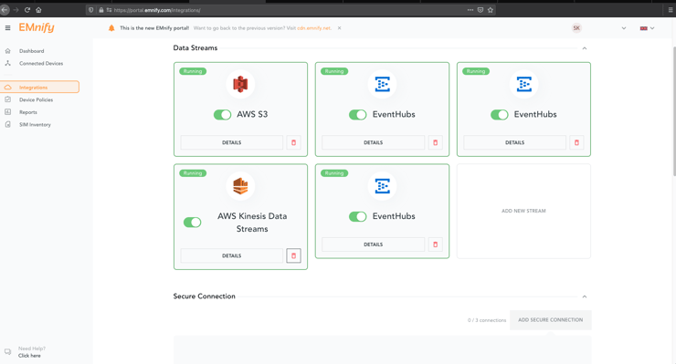Select Integrations in the sidebar
The image size is (676, 364).
pos(39,87)
